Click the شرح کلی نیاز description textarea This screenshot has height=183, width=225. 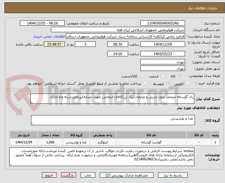(x=112, y=99)
